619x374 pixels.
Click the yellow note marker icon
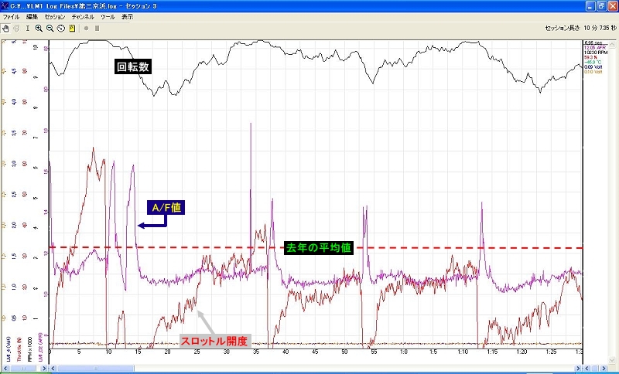72,29
